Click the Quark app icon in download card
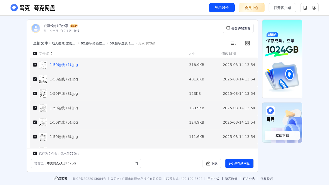The height and width of the screenshot is (185, 329). point(270,111)
